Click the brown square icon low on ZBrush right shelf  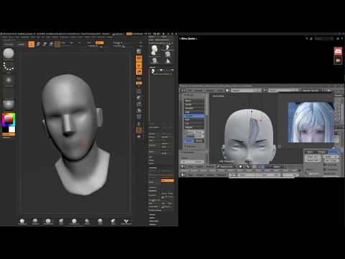[139, 130]
